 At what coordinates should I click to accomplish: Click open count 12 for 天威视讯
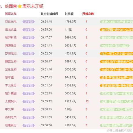click(x=87, y=101)
